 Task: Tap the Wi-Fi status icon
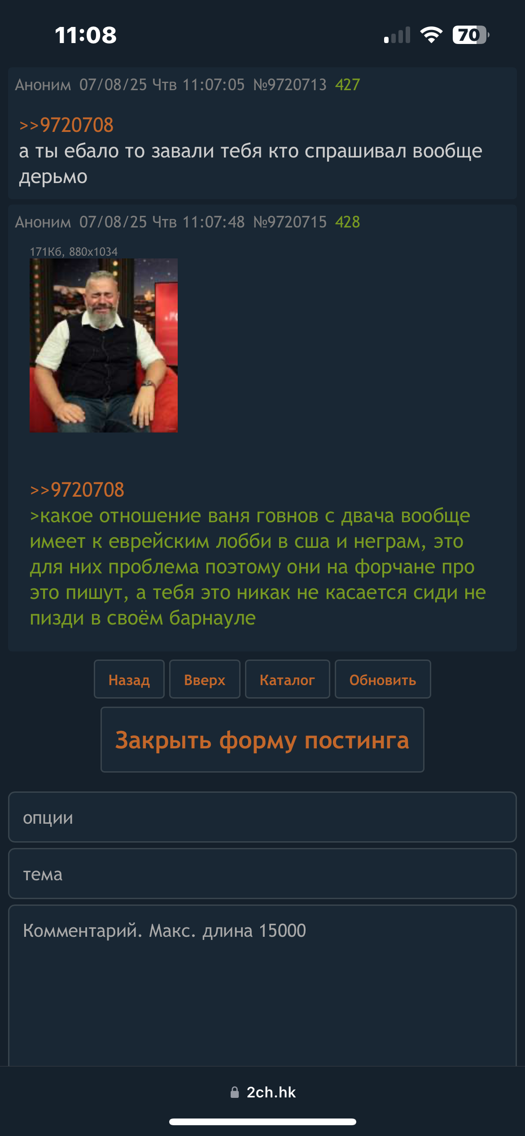pyautogui.click(x=431, y=35)
